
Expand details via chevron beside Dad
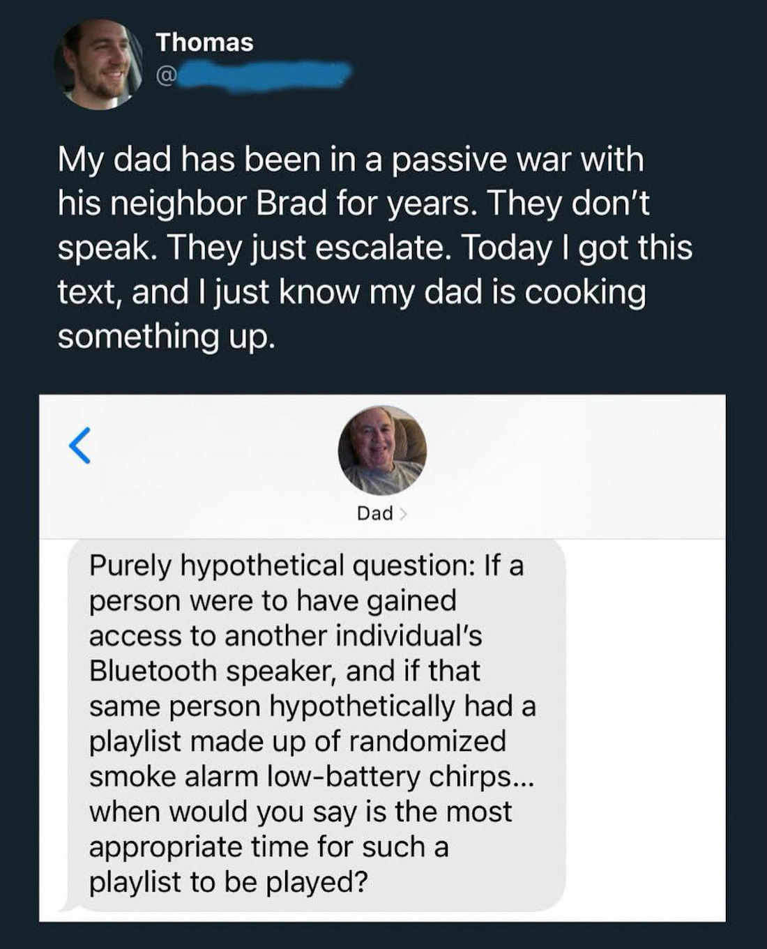(403, 514)
